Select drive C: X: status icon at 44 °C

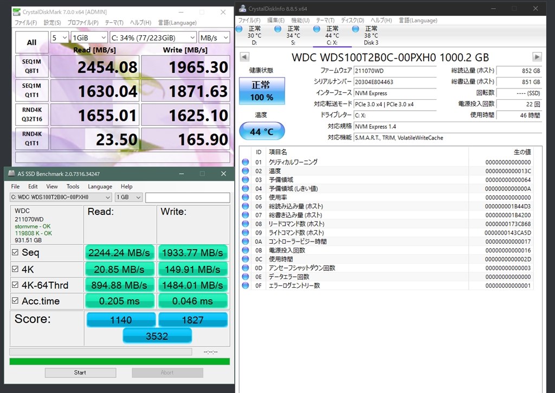[317, 29]
